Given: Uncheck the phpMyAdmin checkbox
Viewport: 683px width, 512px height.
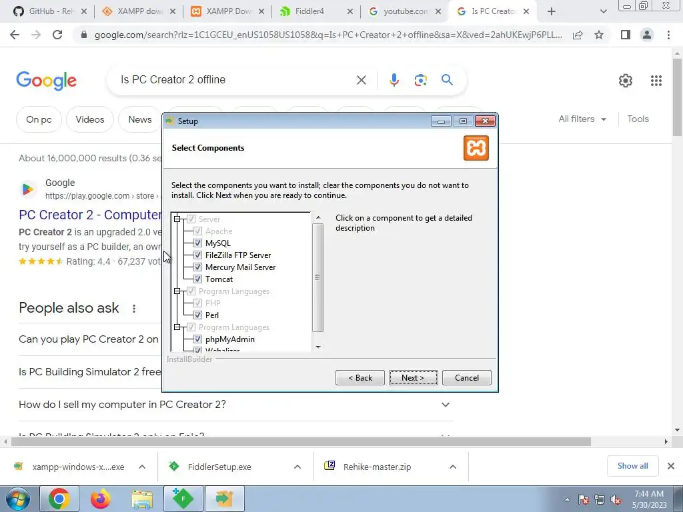Looking at the screenshot, I should (x=197, y=339).
